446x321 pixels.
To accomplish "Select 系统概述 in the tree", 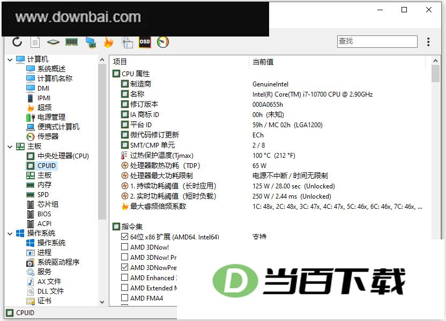I will [51, 69].
